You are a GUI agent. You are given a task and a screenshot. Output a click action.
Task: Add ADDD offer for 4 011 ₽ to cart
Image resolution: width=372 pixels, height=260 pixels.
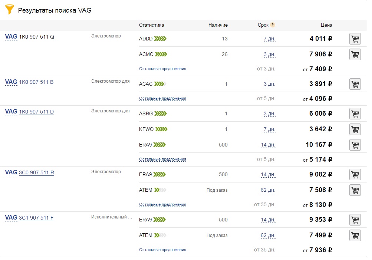click(x=355, y=39)
